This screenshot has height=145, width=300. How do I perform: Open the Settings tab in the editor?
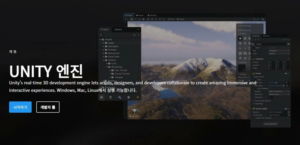coord(152,15)
